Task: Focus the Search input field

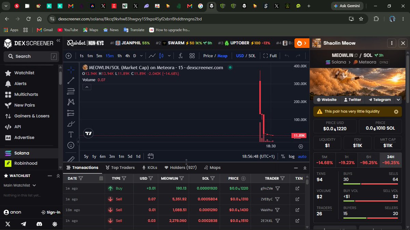Action: tap(31, 56)
